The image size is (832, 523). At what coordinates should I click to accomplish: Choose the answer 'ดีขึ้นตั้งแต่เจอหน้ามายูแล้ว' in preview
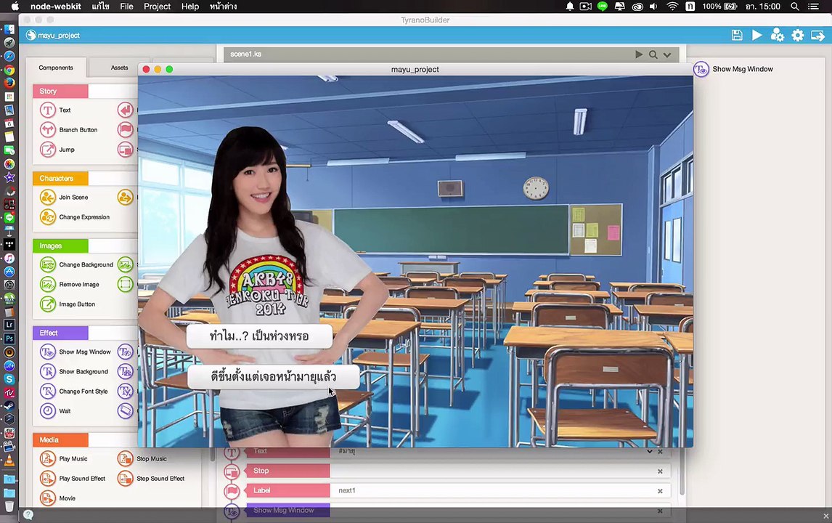tap(273, 377)
